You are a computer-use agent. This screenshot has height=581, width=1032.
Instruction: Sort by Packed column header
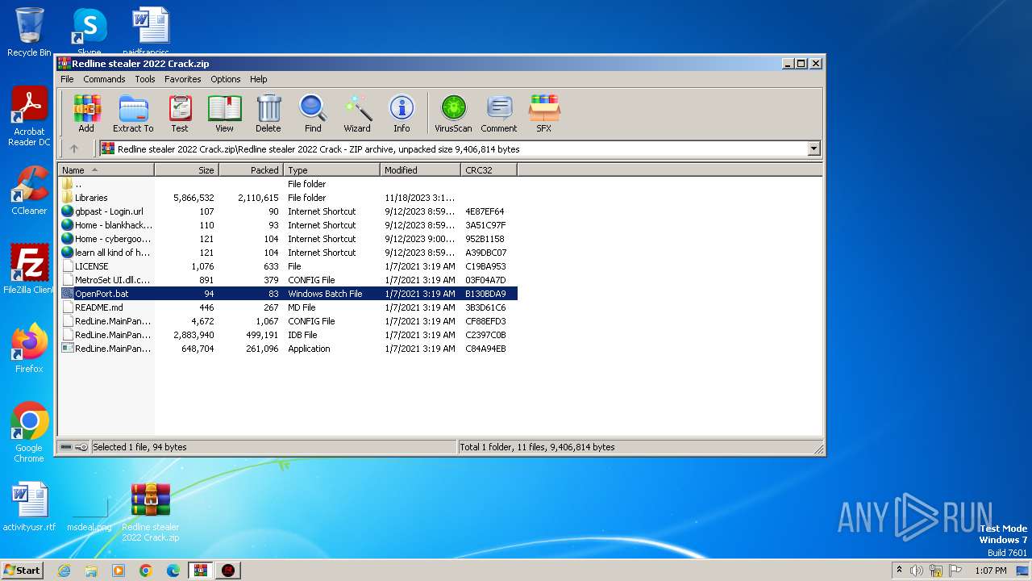point(251,169)
